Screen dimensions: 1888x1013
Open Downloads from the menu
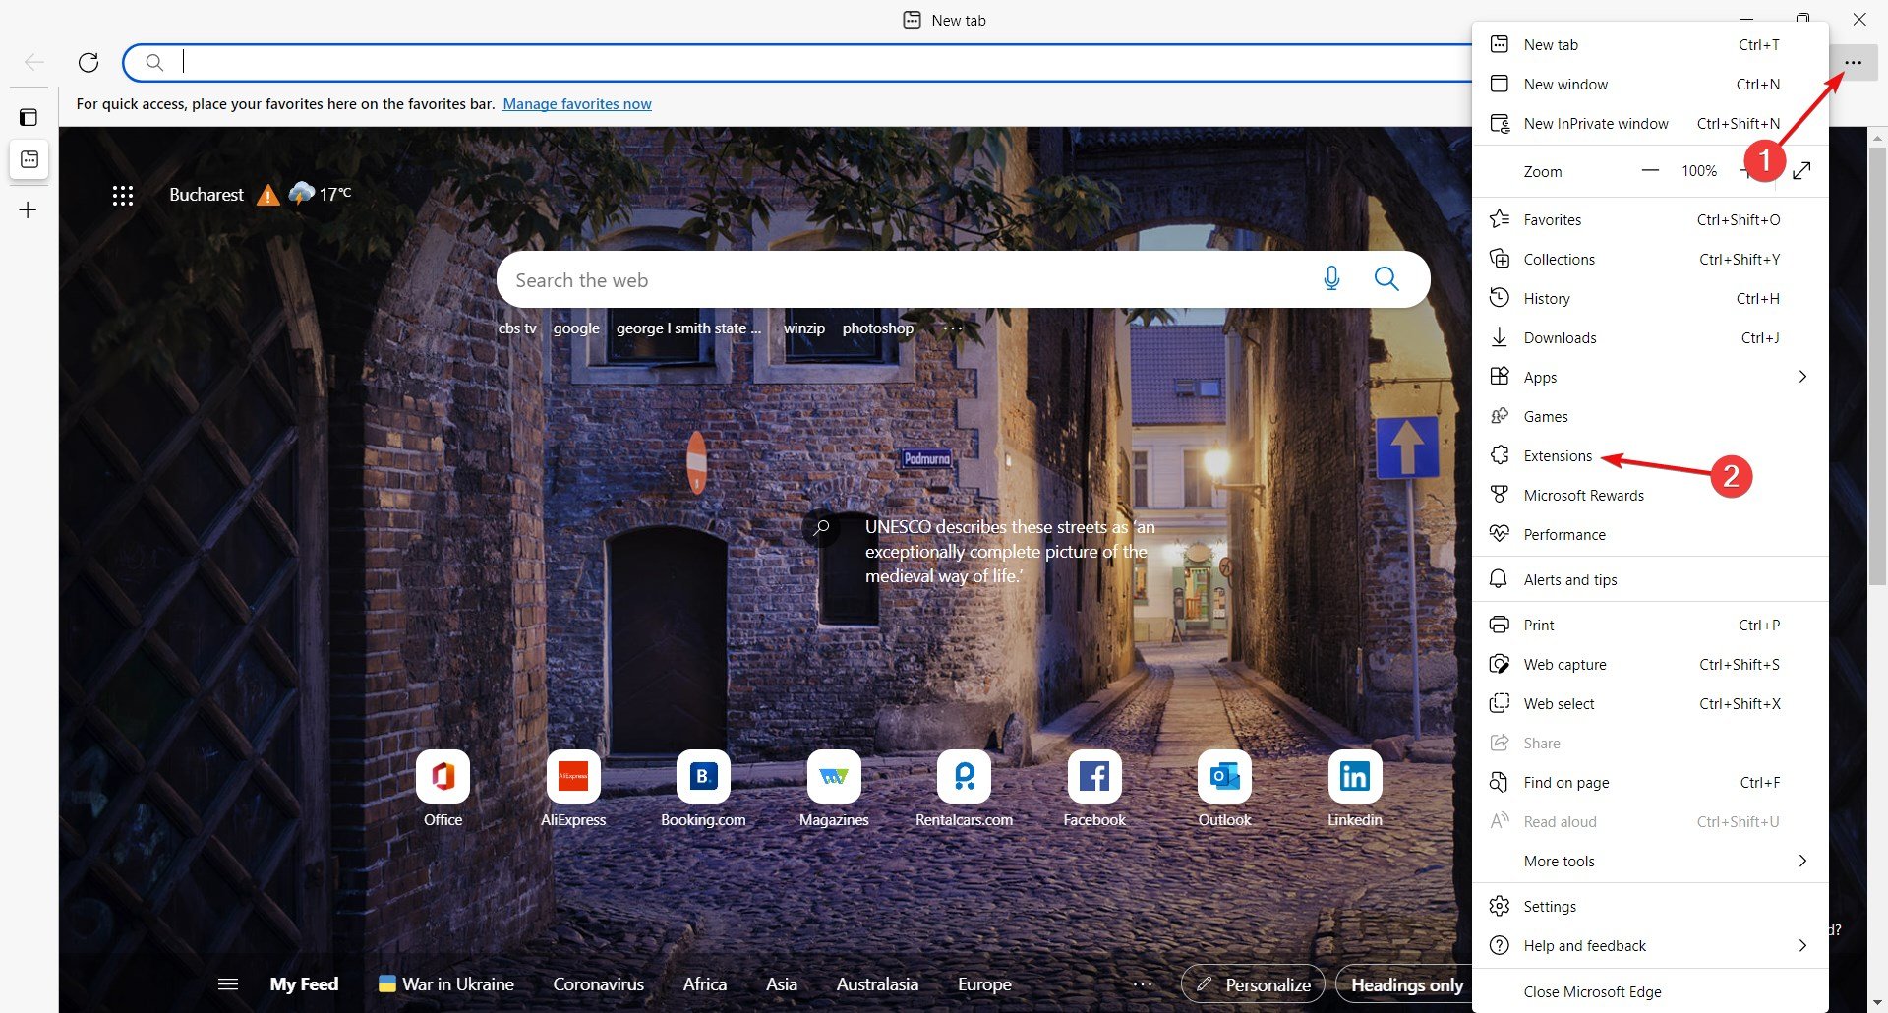[1650, 337]
